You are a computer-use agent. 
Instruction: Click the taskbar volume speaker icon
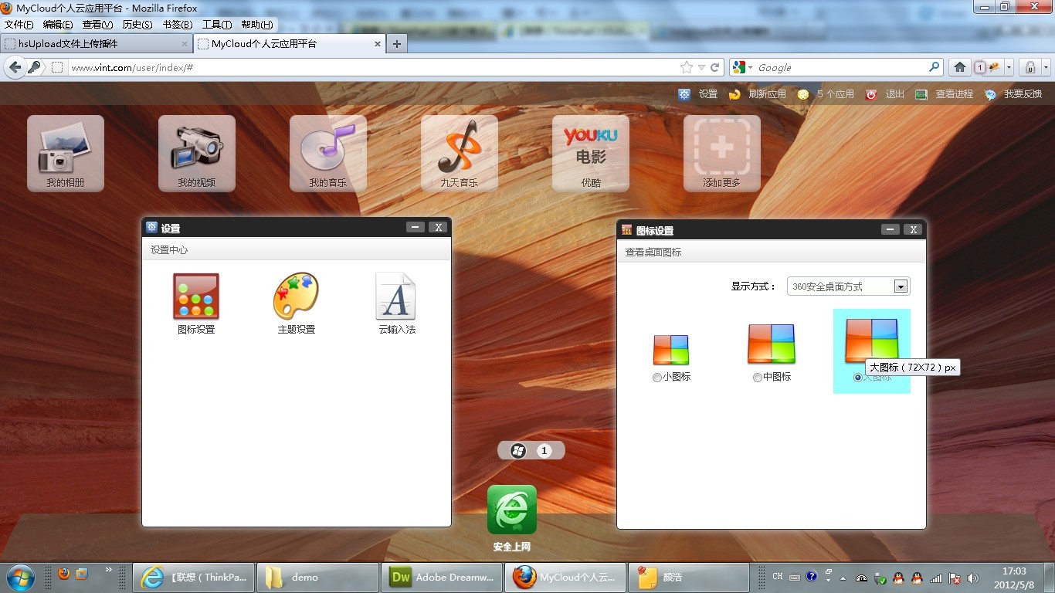pos(973,578)
